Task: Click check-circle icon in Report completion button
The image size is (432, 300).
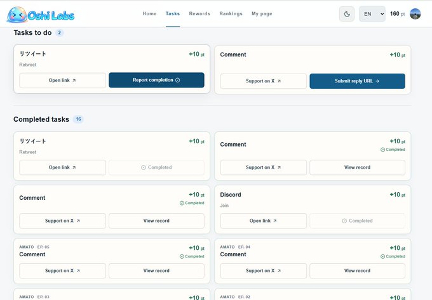Action: pos(178,80)
